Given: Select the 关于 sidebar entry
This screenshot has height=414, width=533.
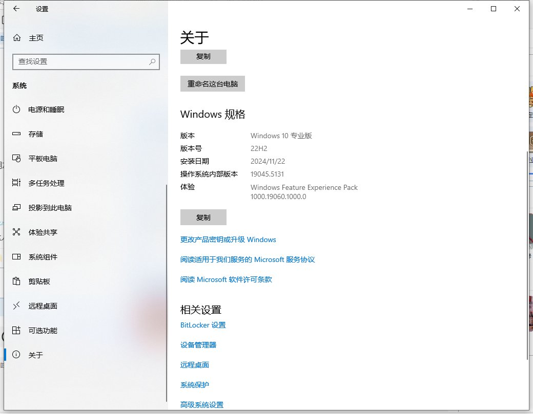Looking at the screenshot, I should (86, 355).
